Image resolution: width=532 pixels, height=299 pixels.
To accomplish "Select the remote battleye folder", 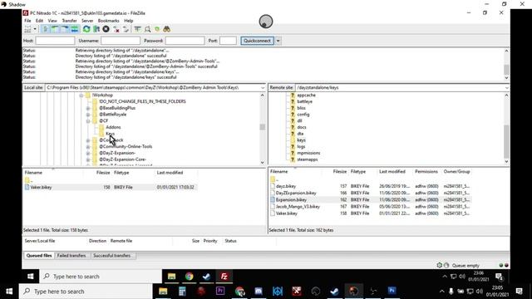I will [304, 101].
